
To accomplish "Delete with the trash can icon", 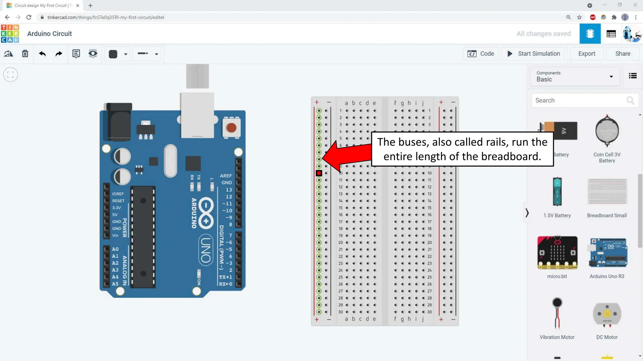I will [x=25, y=54].
